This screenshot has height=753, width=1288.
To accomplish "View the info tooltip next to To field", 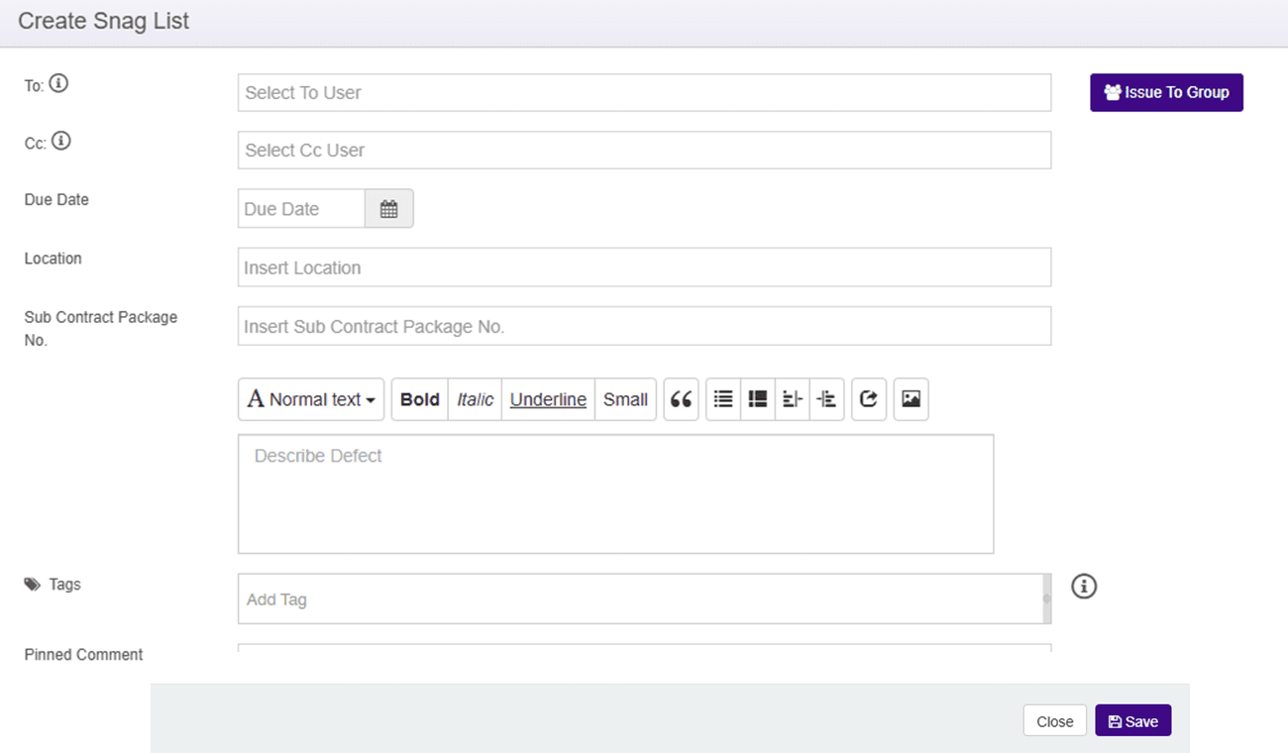I will click(x=58, y=83).
